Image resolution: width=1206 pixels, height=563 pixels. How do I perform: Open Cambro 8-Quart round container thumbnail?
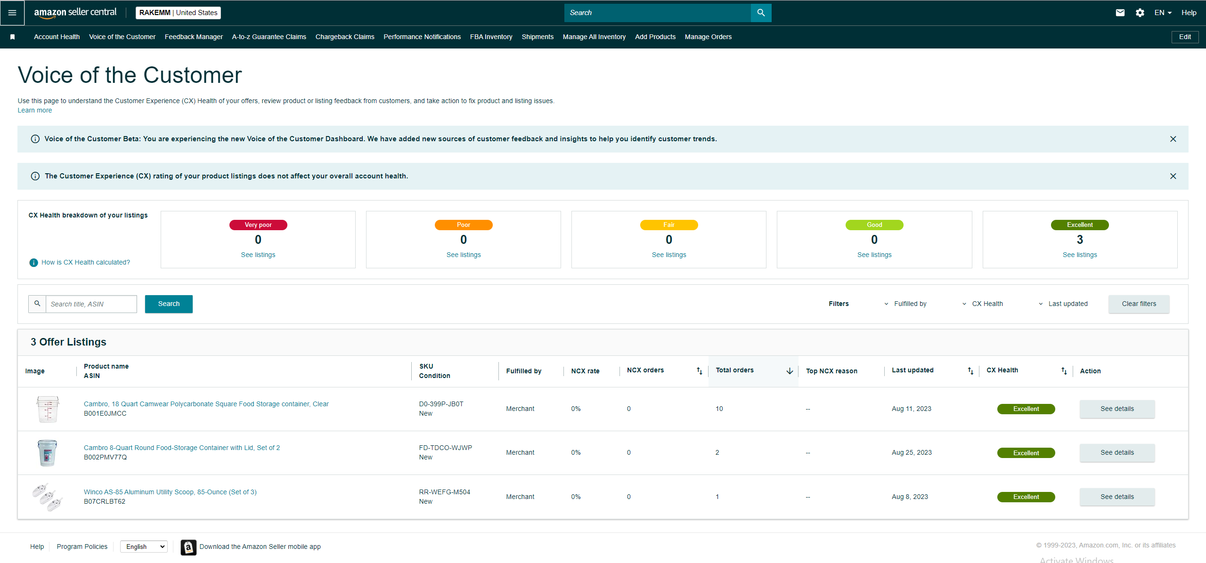point(47,453)
